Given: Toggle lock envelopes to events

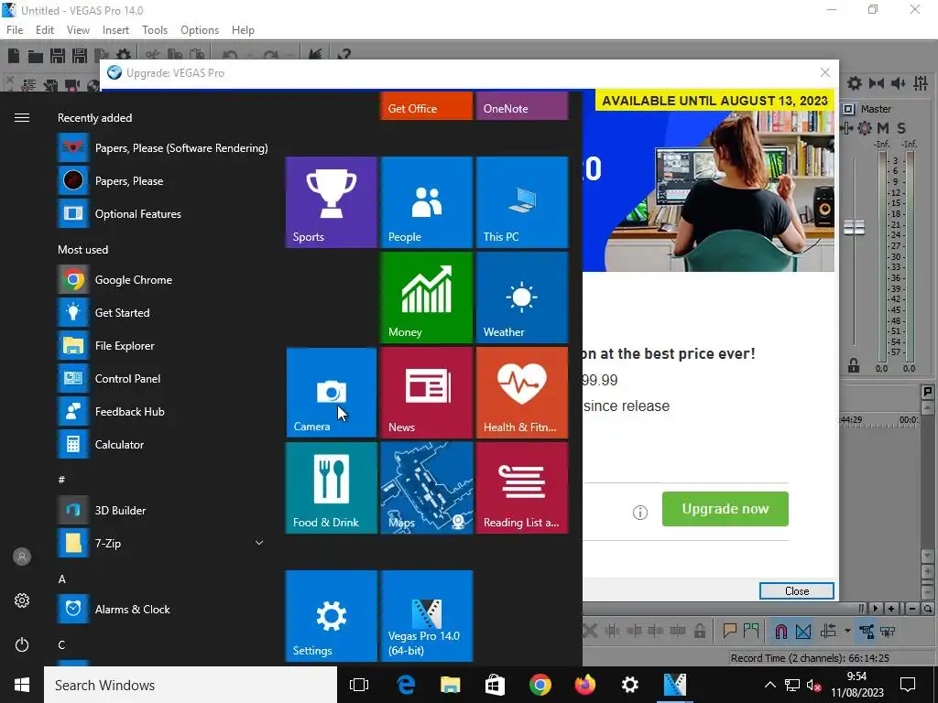Looking at the screenshot, I should pos(867,631).
